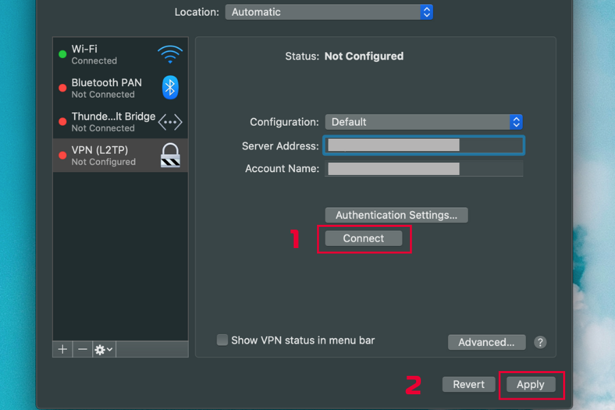The height and width of the screenshot is (410, 615).
Task: Click the Thunderbolt Bridge arrows icon
Action: [169, 122]
